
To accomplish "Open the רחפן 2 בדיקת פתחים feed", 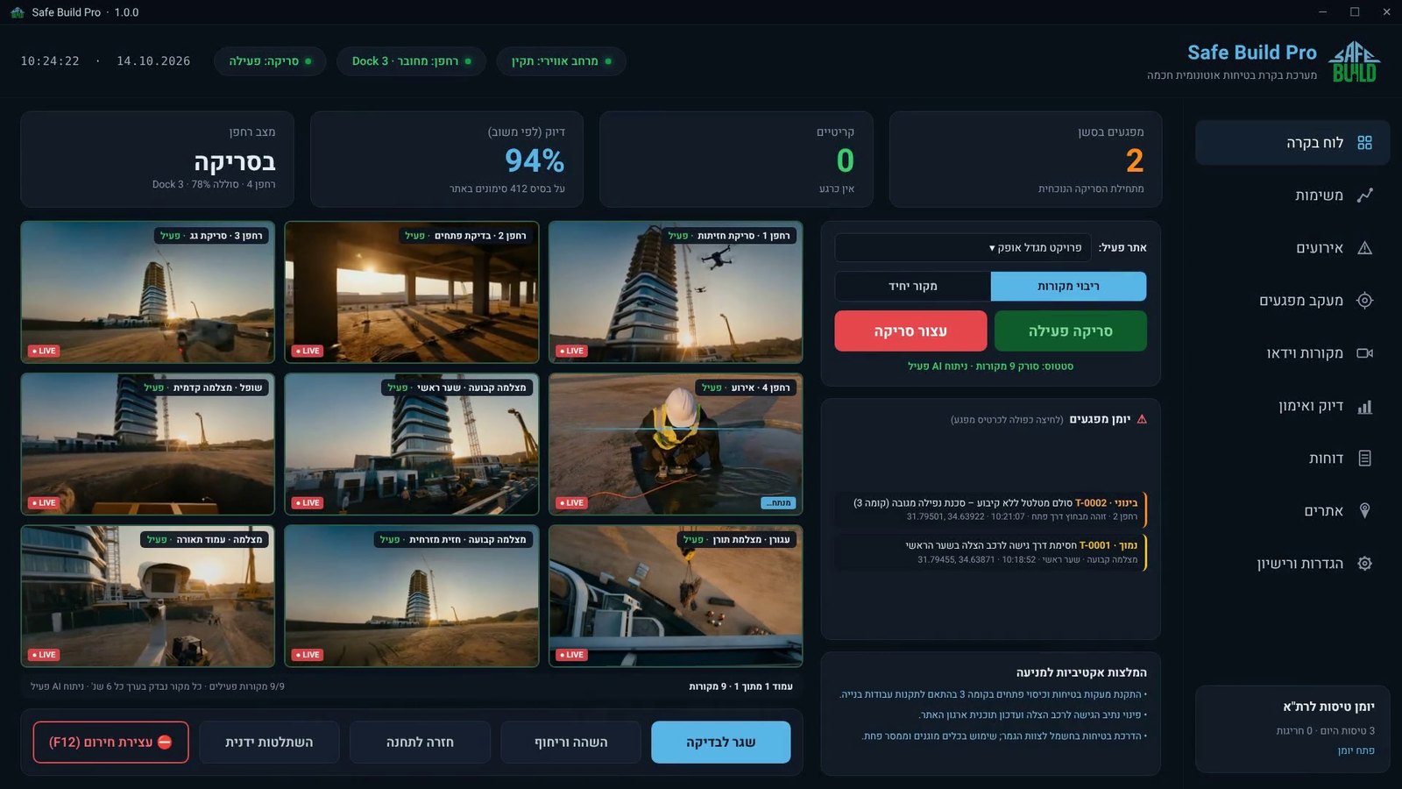I will (412, 292).
